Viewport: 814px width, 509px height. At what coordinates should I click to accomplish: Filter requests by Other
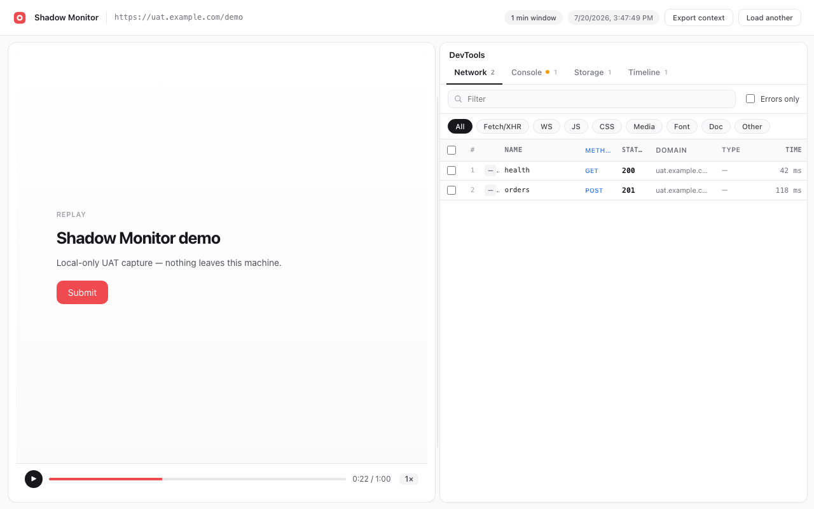point(752,127)
